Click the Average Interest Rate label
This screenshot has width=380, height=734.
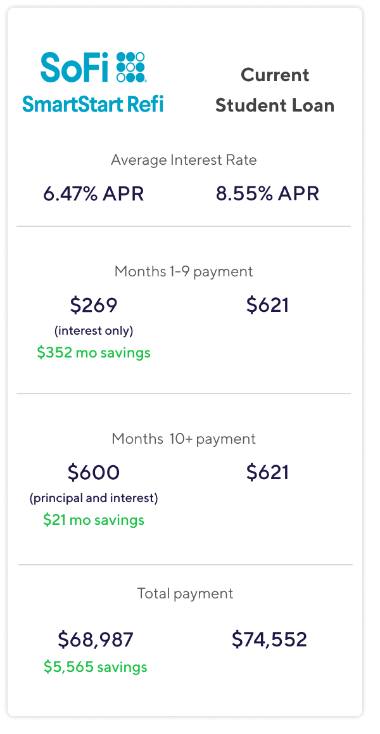point(184,160)
